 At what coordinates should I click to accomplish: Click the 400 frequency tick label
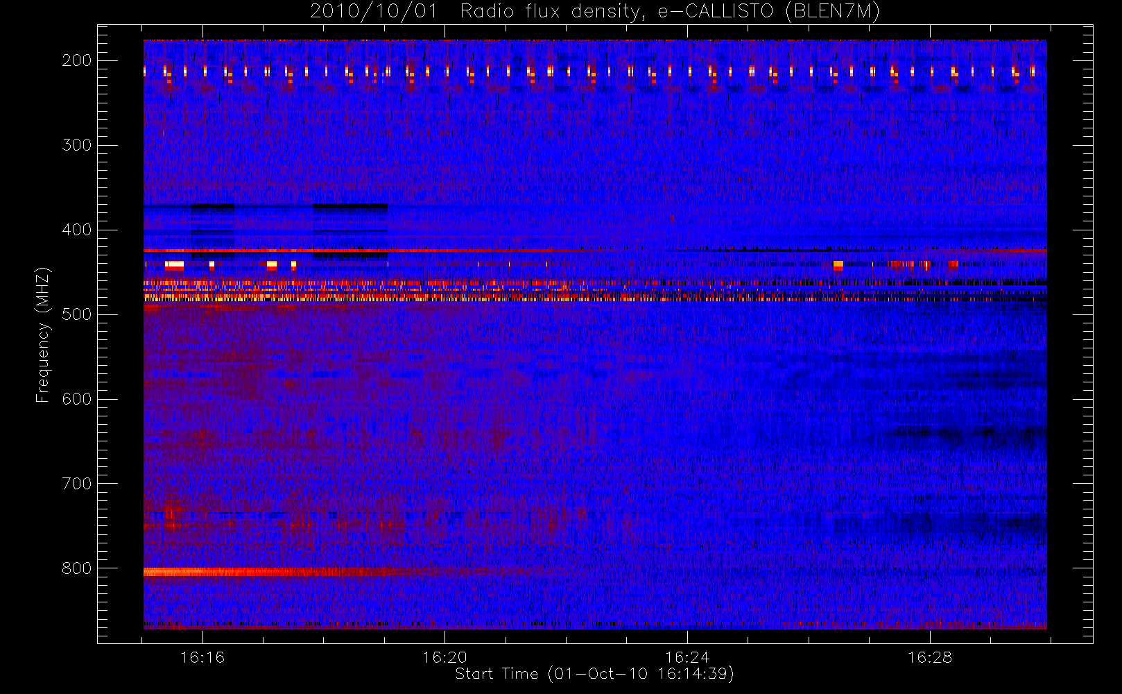point(77,230)
